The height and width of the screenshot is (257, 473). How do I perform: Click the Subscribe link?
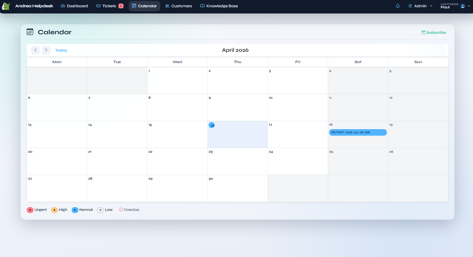tap(434, 32)
